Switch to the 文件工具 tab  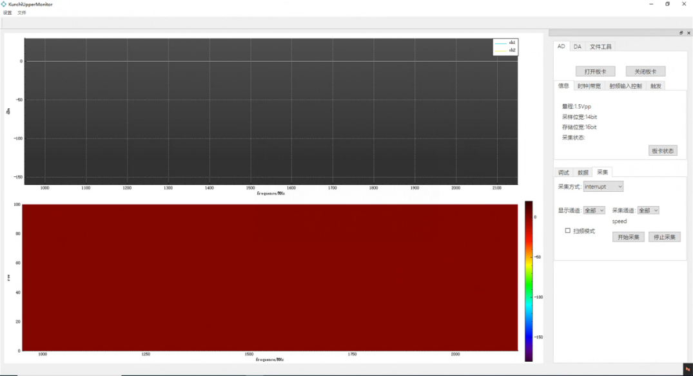[x=601, y=47]
